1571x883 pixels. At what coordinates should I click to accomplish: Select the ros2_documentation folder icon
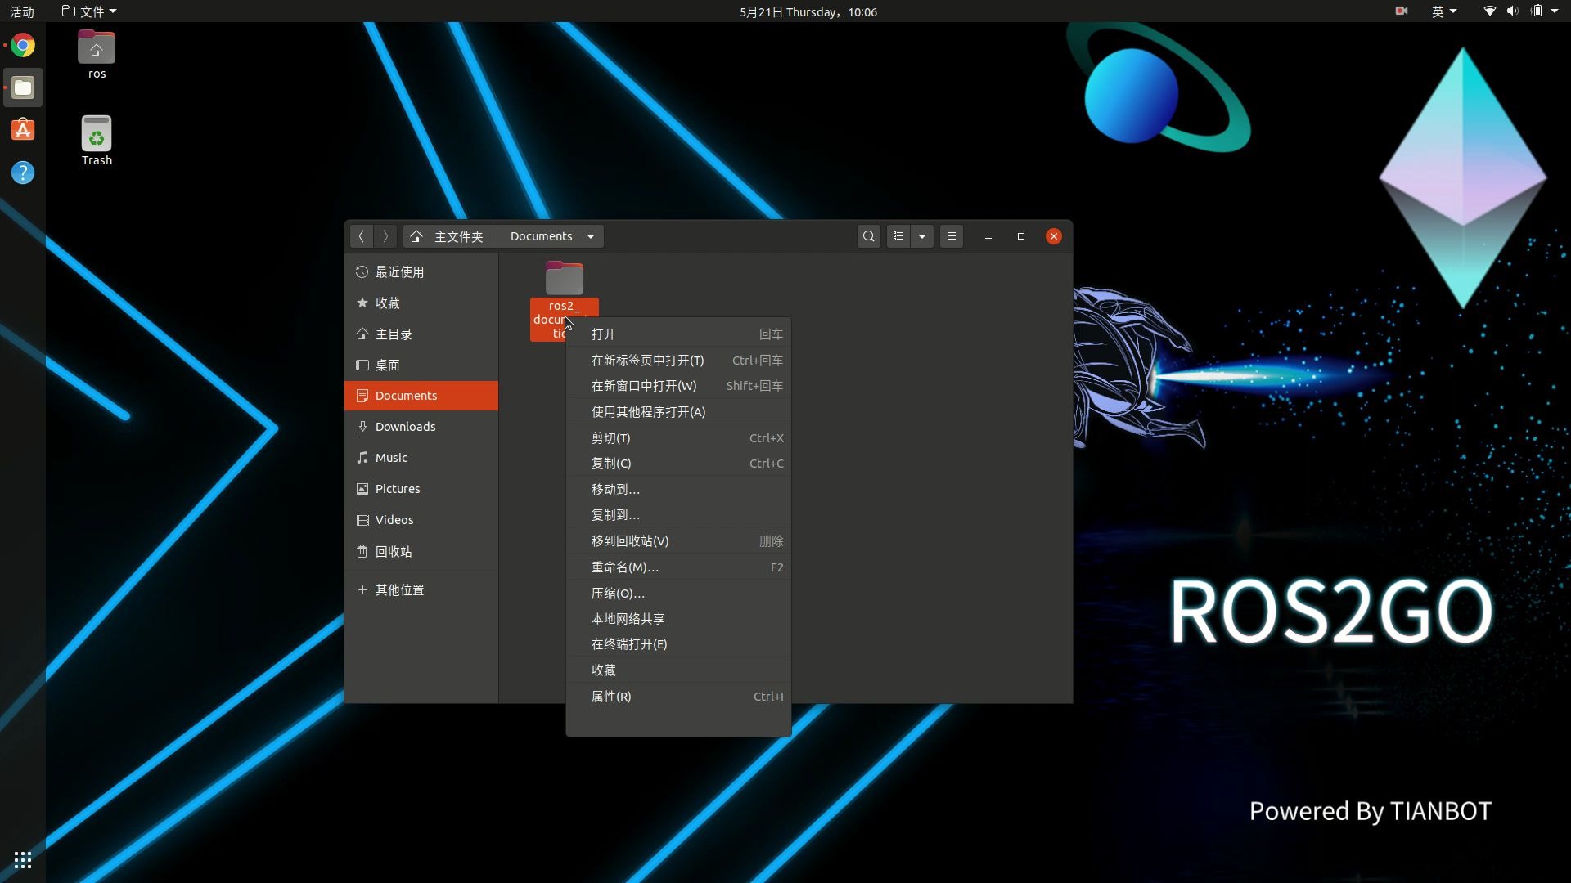[x=565, y=279]
